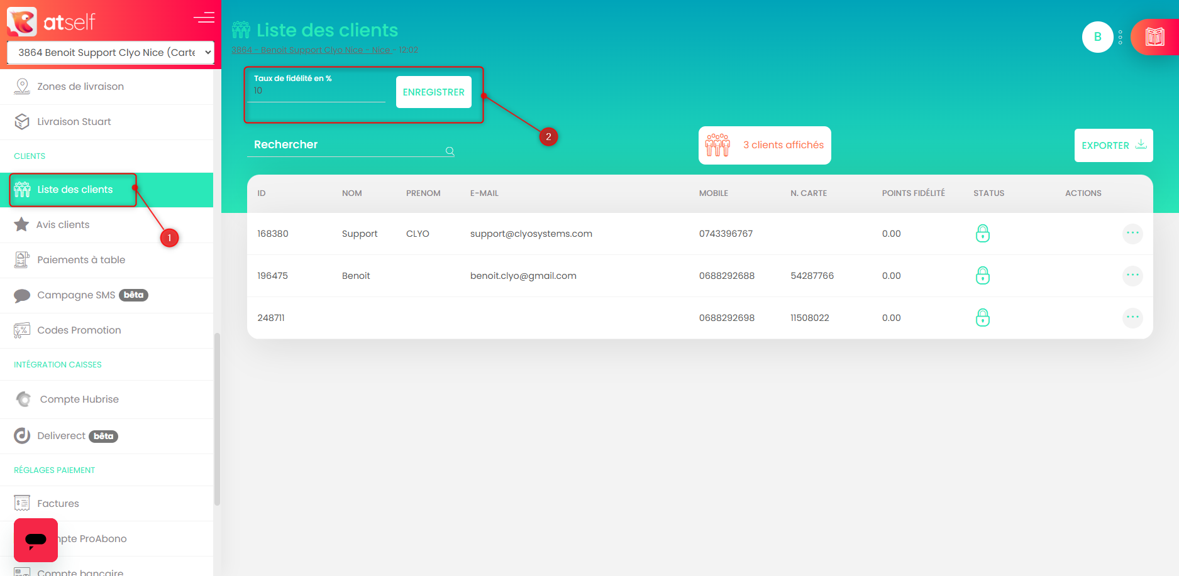This screenshot has width=1179, height=576.
Task: Open the restaurant selector dropdown
Action: (111, 53)
